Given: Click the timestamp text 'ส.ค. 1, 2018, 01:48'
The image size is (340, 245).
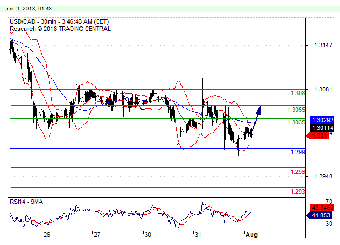Looking at the screenshot, I should [28, 9].
